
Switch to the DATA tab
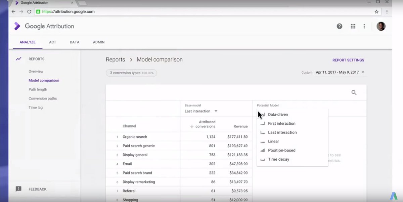point(75,42)
